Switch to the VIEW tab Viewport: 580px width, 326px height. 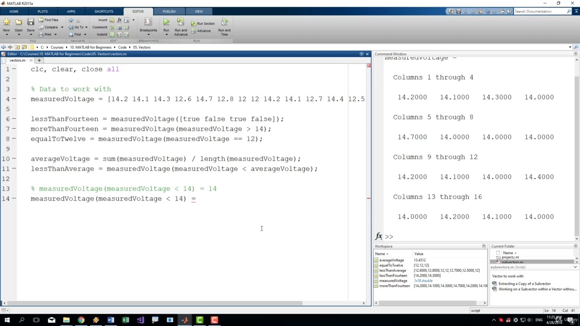pyautogui.click(x=198, y=11)
